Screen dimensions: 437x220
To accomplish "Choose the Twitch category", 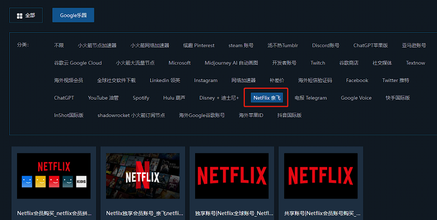I will pyautogui.click(x=318, y=63).
